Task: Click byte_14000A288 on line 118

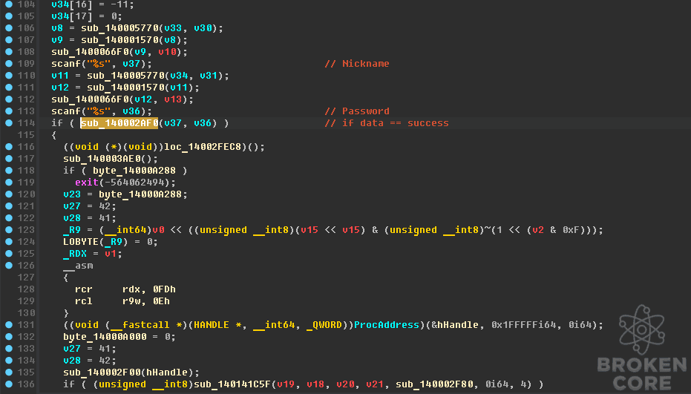Action: 134,171
